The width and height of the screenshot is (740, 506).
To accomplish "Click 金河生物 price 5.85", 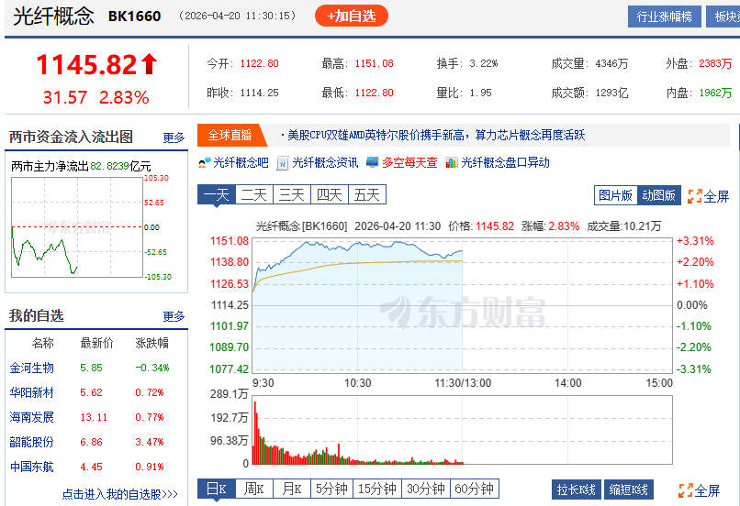I will (91, 368).
